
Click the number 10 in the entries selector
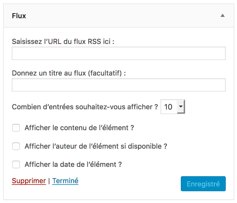(x=168, y=107)
